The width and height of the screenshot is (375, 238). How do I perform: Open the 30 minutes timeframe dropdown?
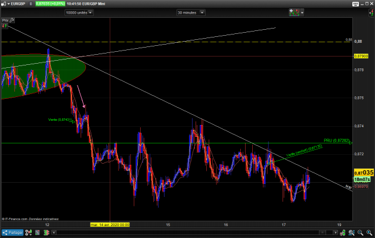click(191, 12)
